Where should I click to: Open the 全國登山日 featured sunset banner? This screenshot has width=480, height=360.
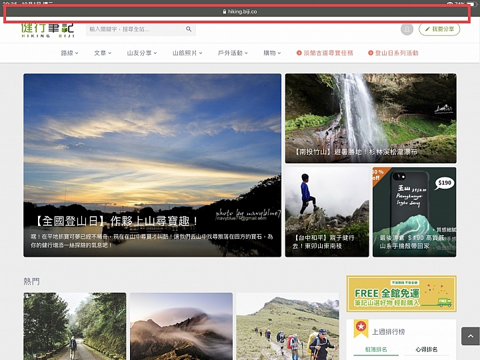coord(152,165)
